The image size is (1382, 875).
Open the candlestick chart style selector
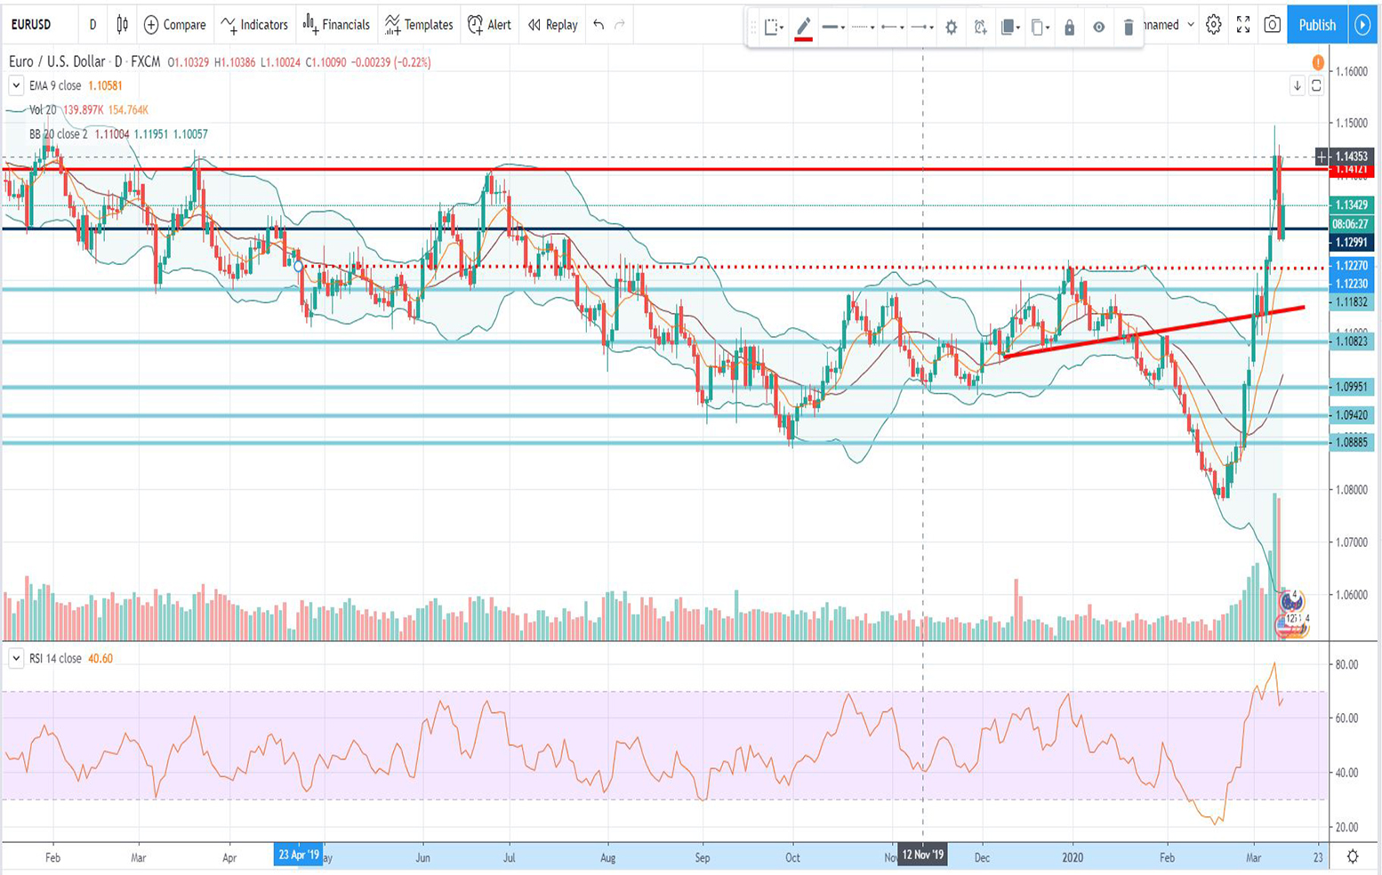[122, 25]
